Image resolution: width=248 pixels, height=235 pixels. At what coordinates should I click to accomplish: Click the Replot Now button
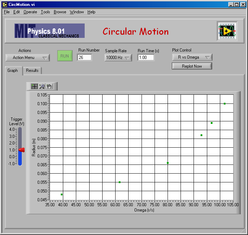pos(192,66)
